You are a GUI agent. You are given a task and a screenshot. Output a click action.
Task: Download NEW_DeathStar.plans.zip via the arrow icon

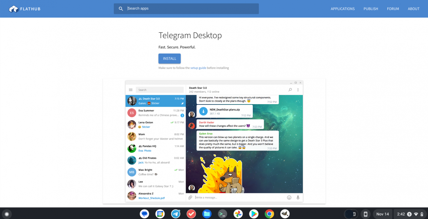203,111
